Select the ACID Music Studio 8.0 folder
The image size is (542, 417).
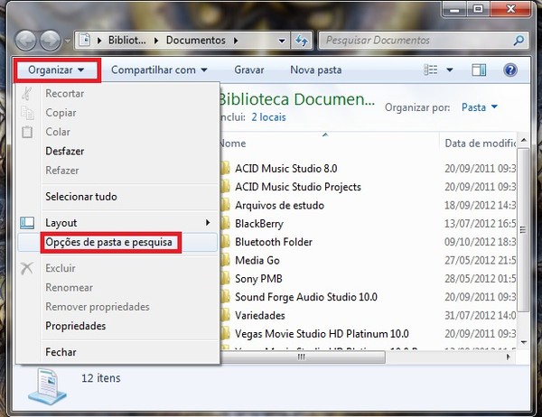coord(285,169)
